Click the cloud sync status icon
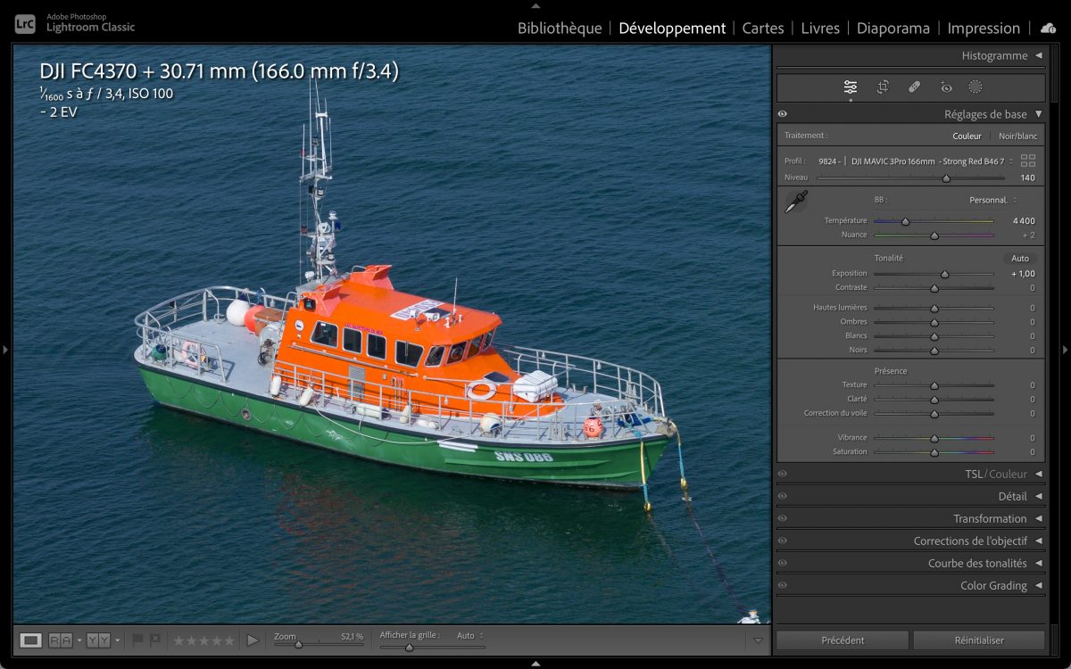The width and height of the screenshot is (1071, 669). 1048,29
